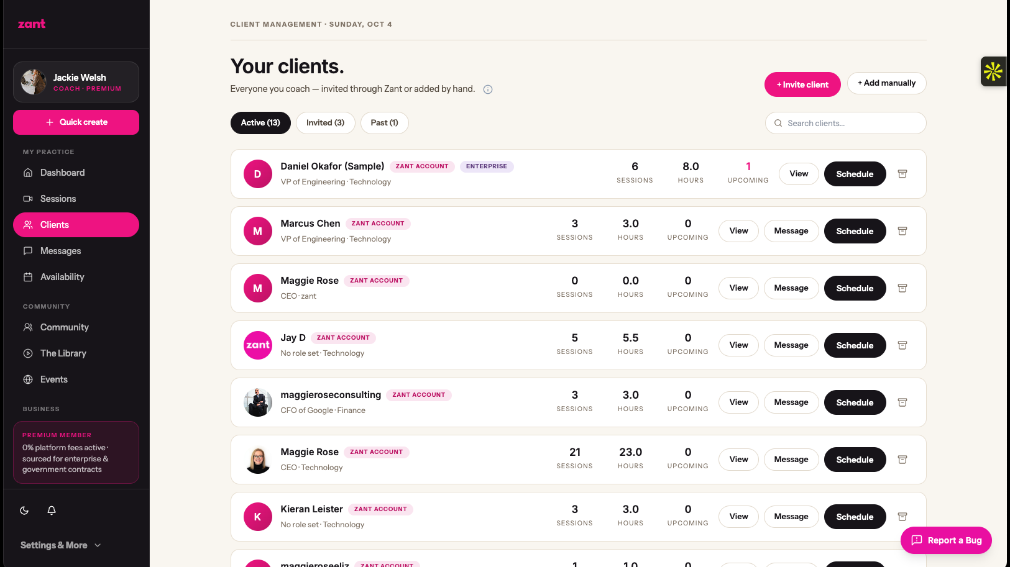The width and height of the screenshot is (1010, 567).
Task: Message Kieran Leister
Action: pyautogui.click(x=791, y=517)
